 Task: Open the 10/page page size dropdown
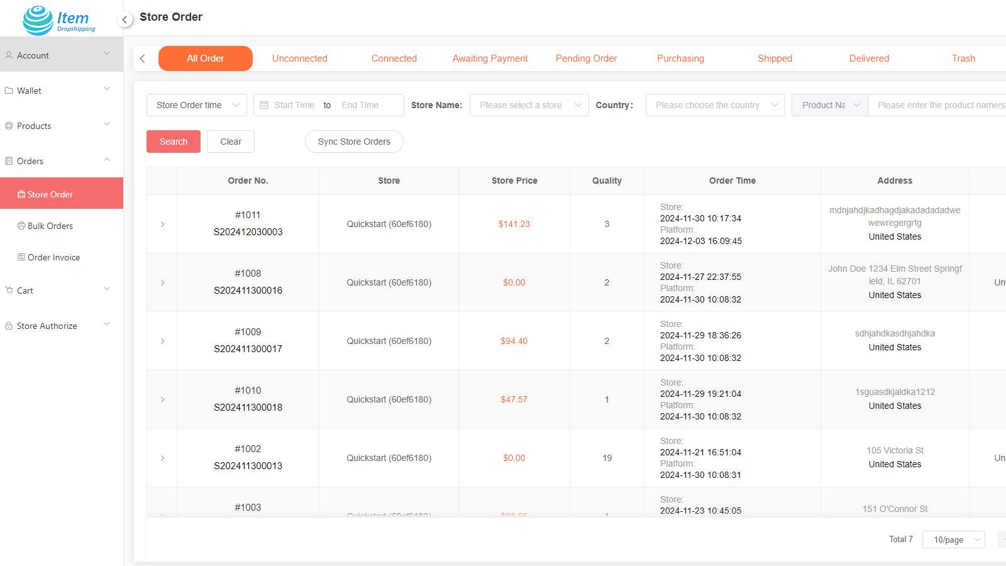953,539
